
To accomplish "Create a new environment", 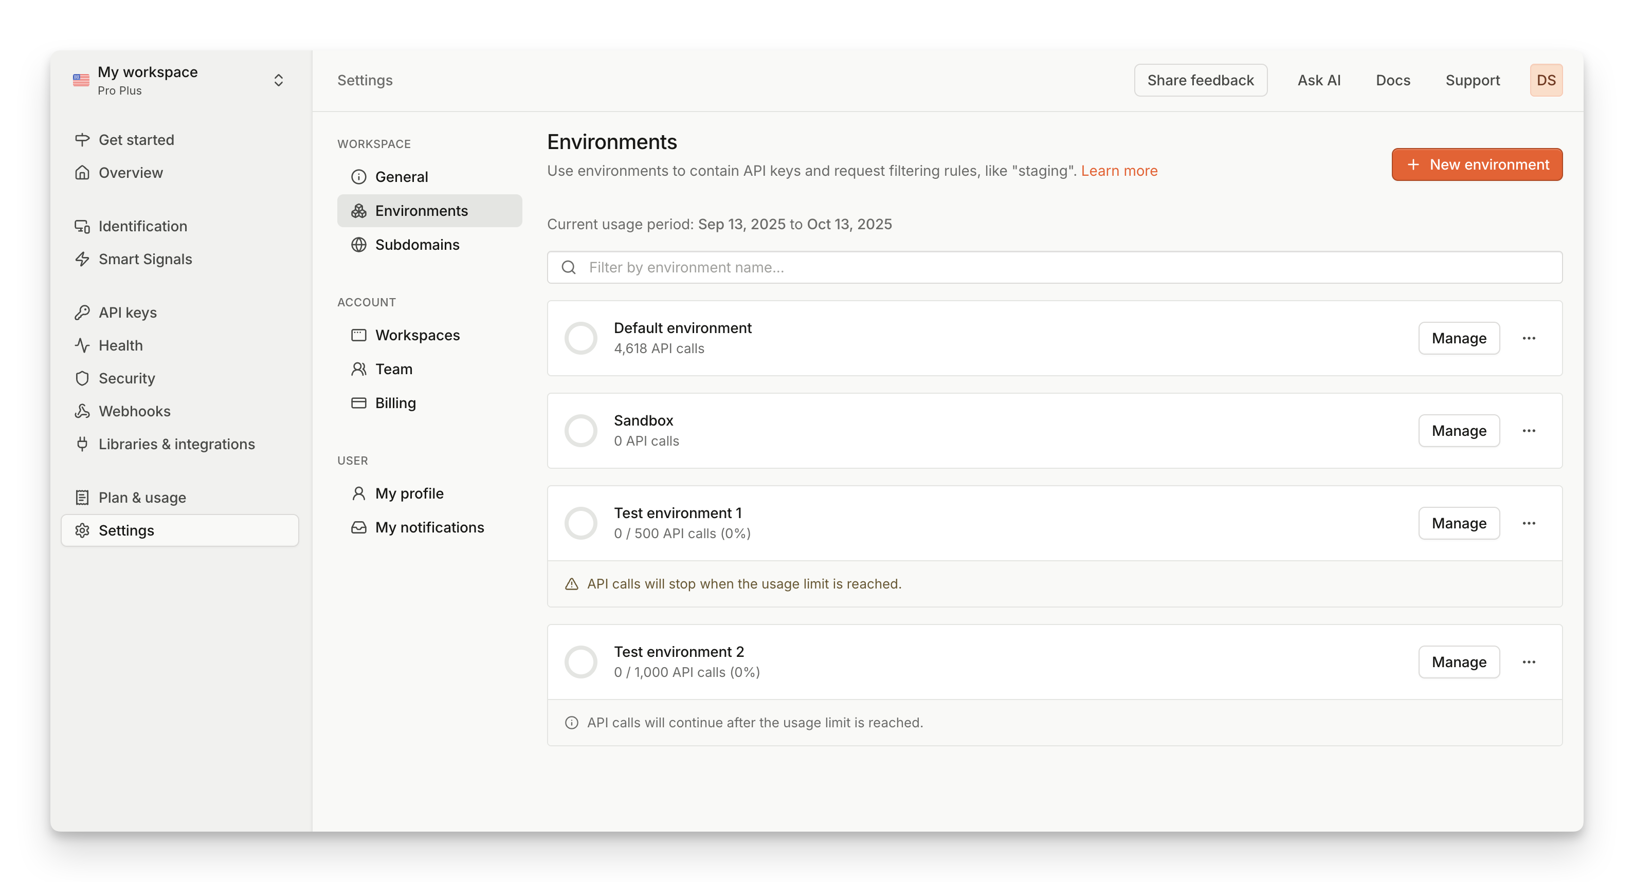I will 1477,164.
